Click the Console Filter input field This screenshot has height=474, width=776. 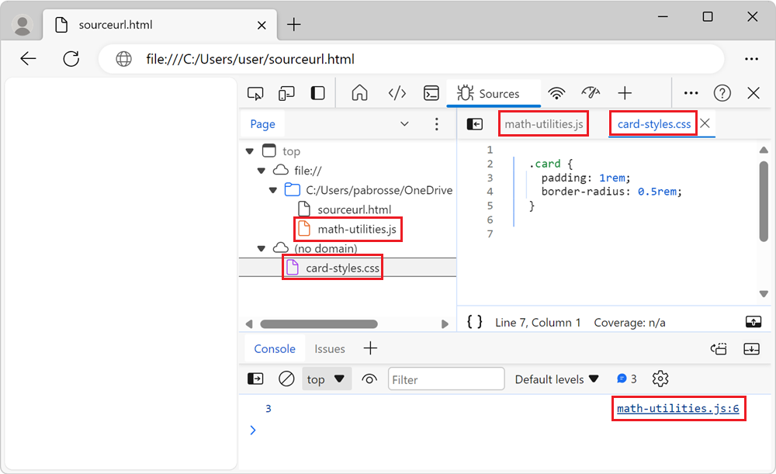(x=446, y=379)
